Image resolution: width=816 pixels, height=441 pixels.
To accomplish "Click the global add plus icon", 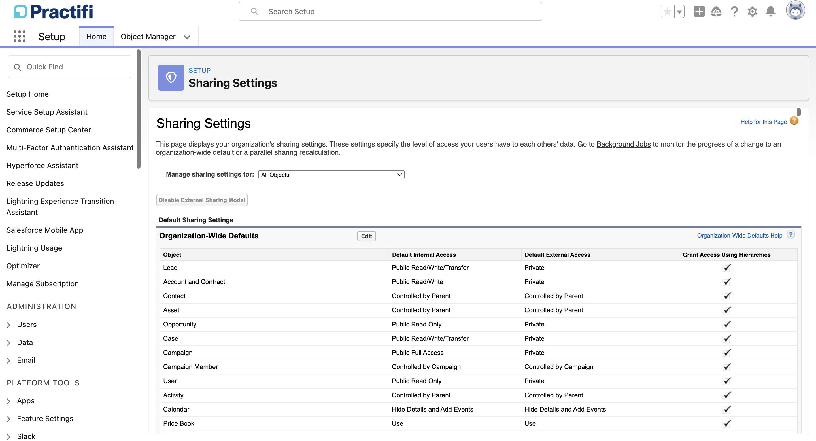I will [x=699, y=11].
